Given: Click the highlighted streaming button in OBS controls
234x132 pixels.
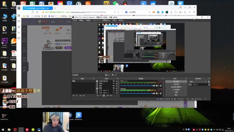Looking at the screenshot, I should (176, 82).
